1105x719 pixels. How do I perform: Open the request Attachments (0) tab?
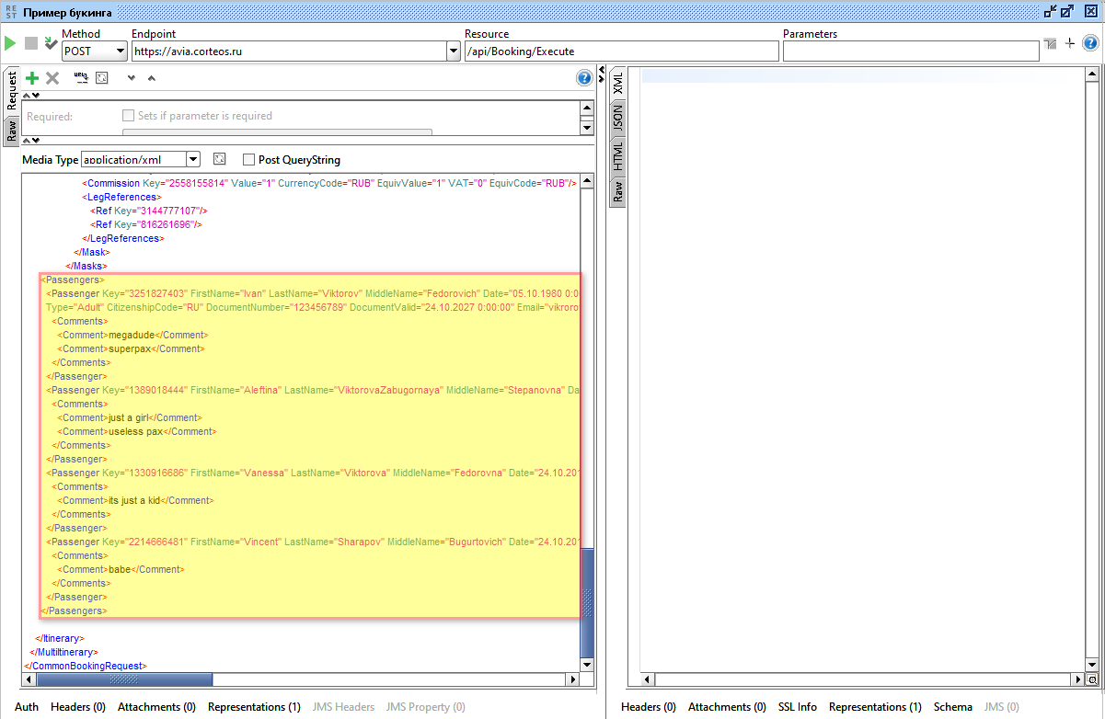tap(156, 707)
